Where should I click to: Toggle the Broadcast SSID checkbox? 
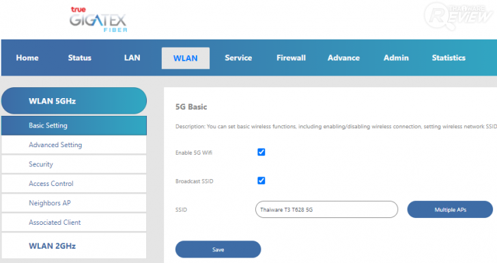(x=261, y=181)
